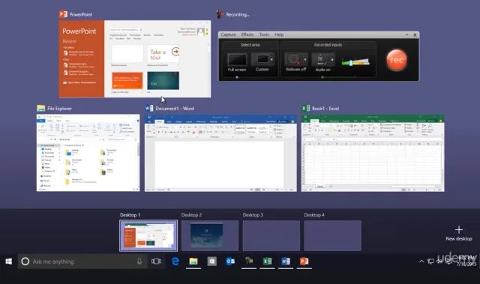Open the Webcam options dropdown arrow
The width and height of the screenshot is (480, 284).
[x=305, y=59]
